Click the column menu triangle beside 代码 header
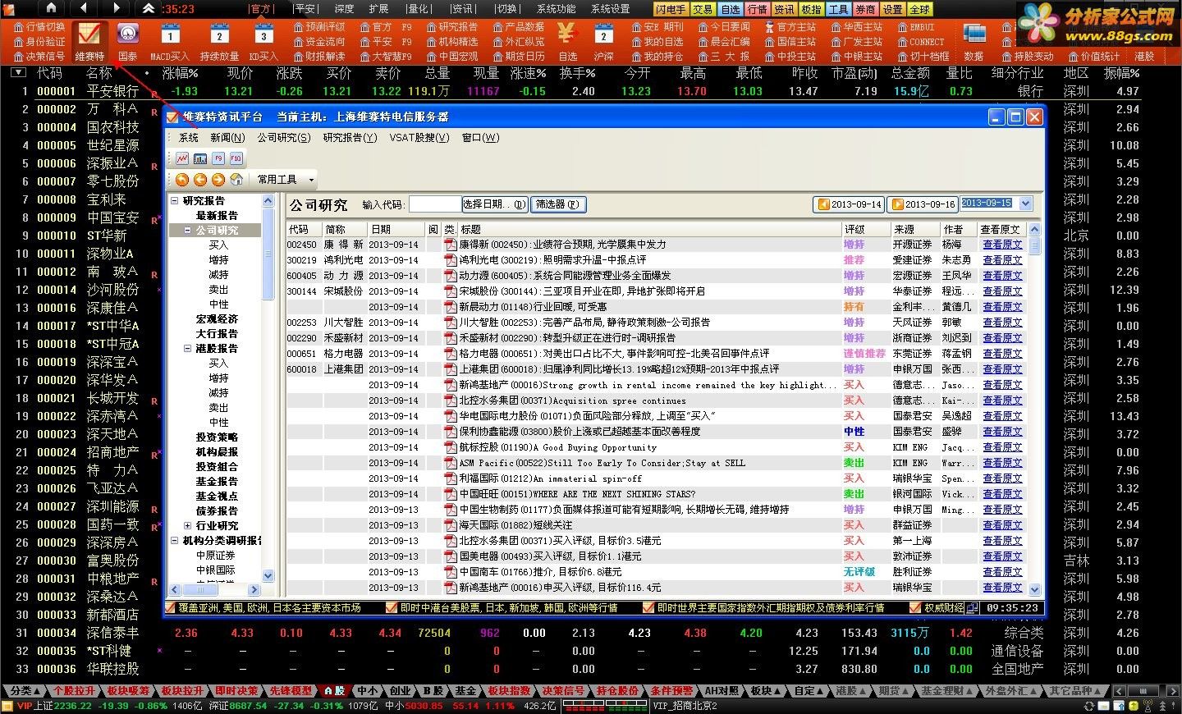Image resolution: width=1182 pixels, height=714 pixels. click(19, 73)
